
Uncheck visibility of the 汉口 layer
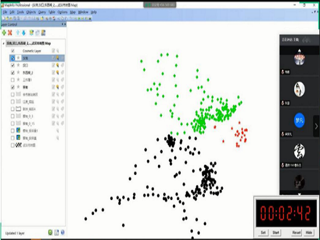click(13, 65)
